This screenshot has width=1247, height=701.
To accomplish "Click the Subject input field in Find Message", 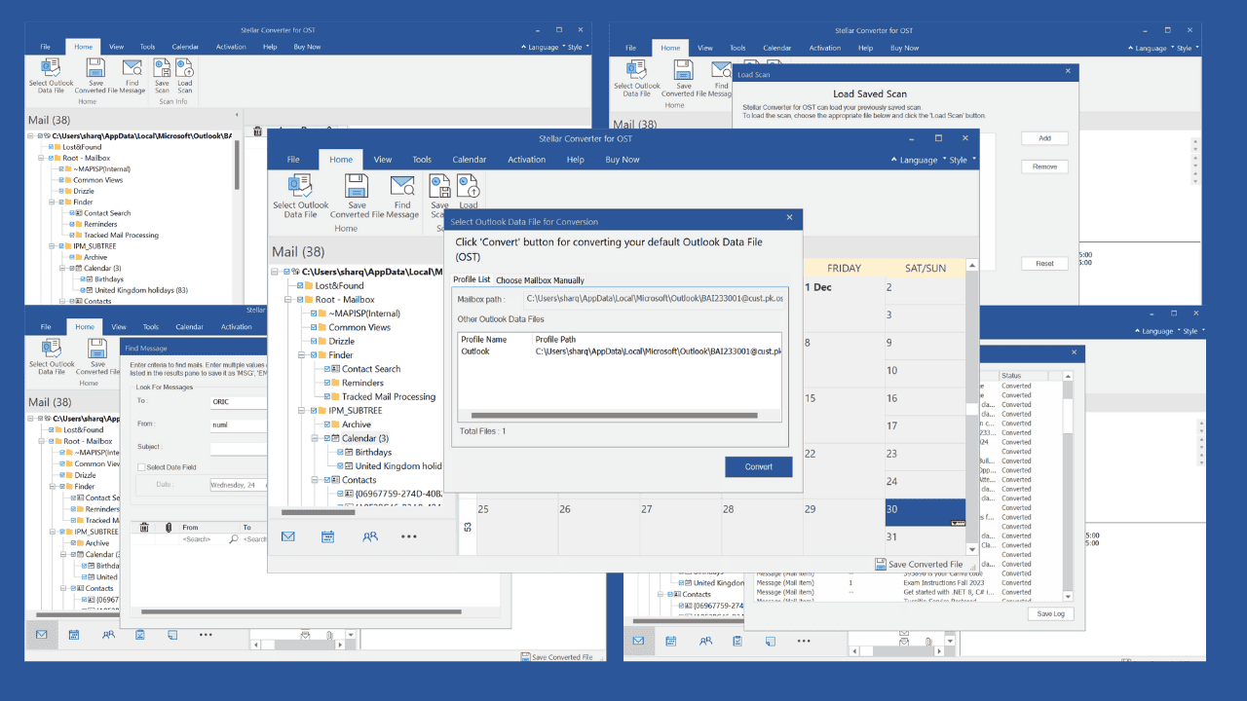I will pyautogui.click(x=239, y=448).
